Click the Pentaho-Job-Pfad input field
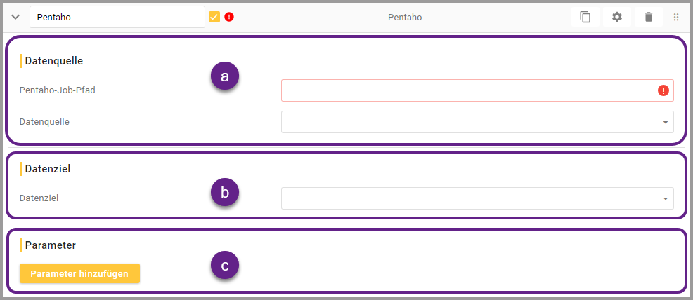The width and height of the screenshot is (693, 300). (467, 90)
